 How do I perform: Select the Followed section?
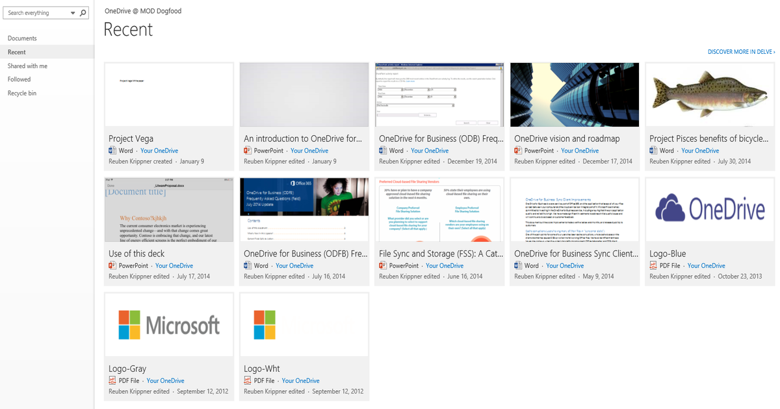[18, 79]
